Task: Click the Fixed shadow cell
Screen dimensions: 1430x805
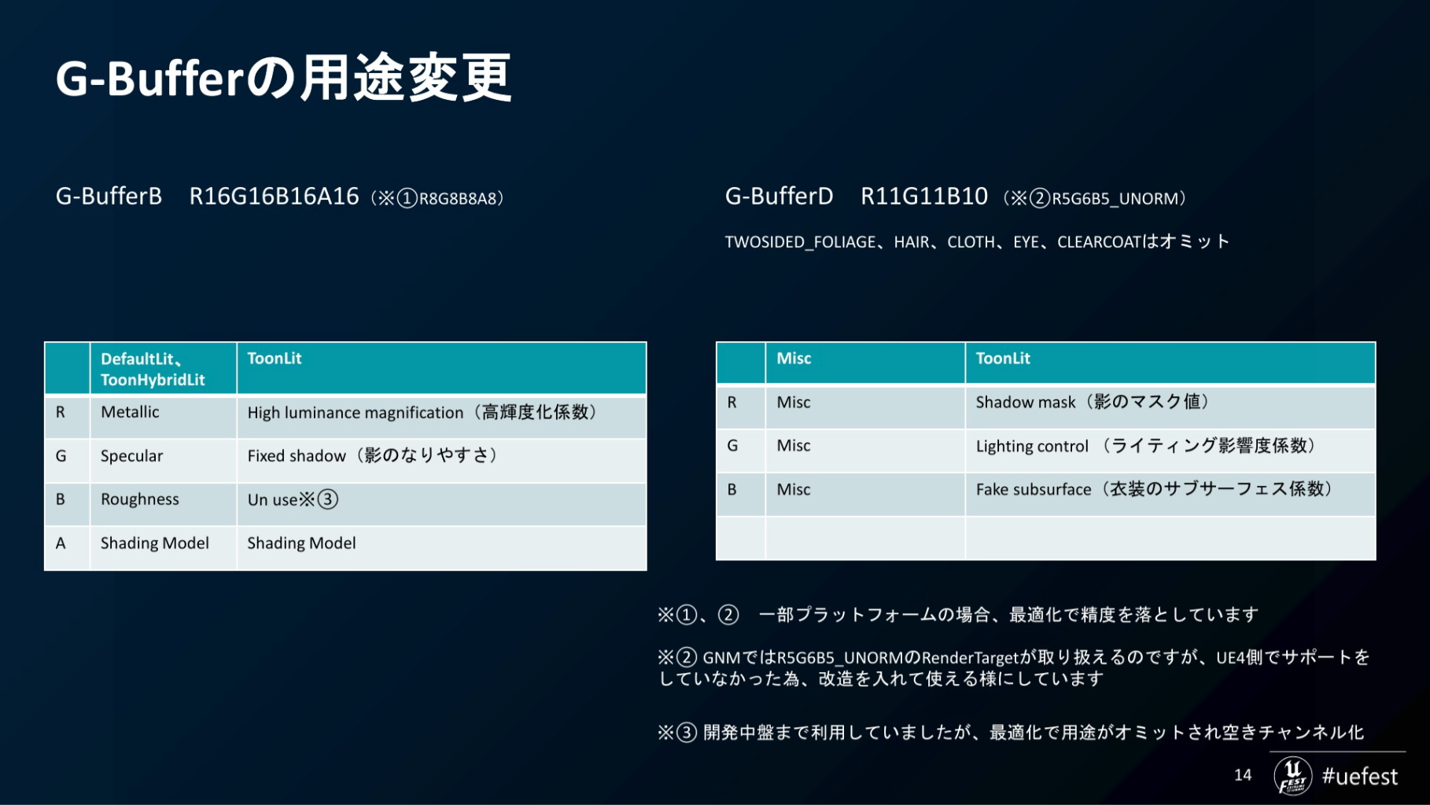Action: pyautogui.click(x=372, y=456)
